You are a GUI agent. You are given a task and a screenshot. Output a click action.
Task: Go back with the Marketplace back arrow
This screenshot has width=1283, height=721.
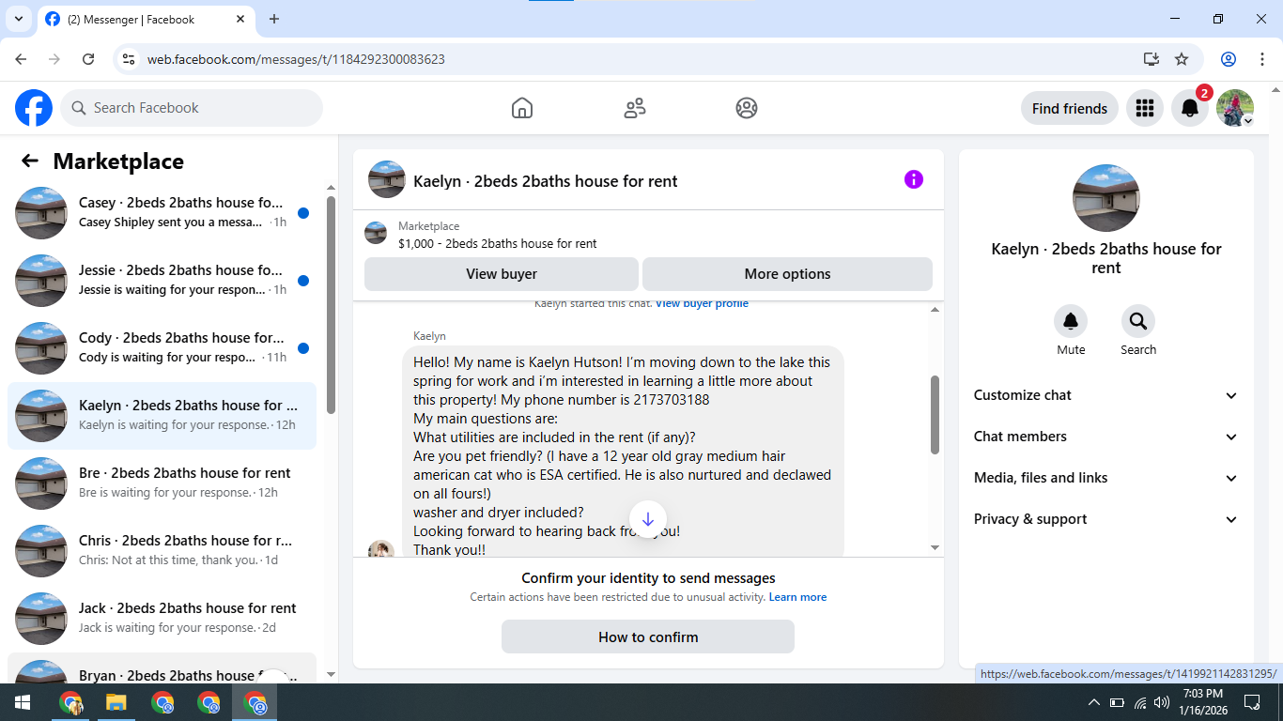tap(30, 161)
